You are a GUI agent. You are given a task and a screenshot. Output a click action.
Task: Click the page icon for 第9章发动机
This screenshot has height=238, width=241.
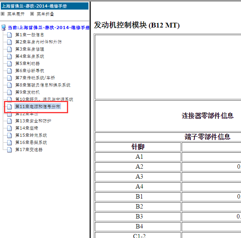pos(10,92)
